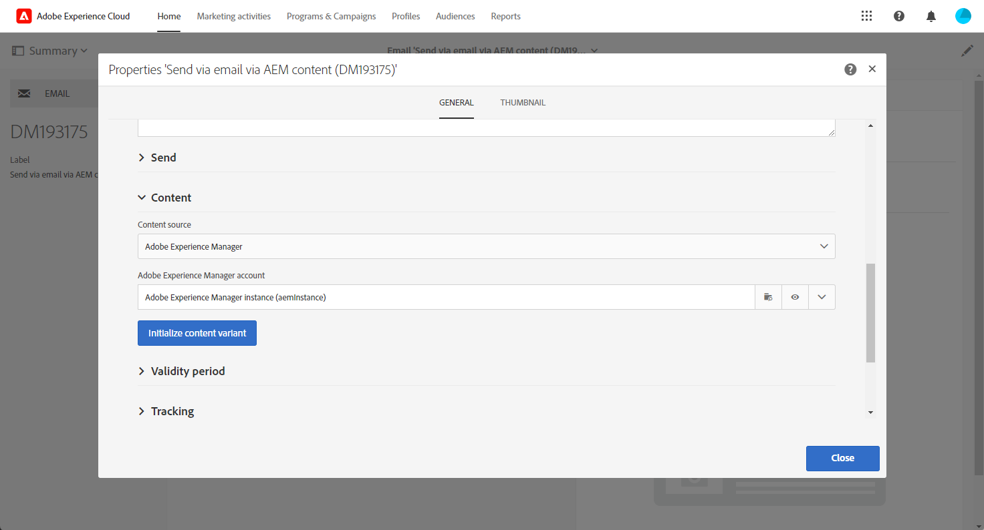Close the Properties dialog with the X

(x=872, y=69)
